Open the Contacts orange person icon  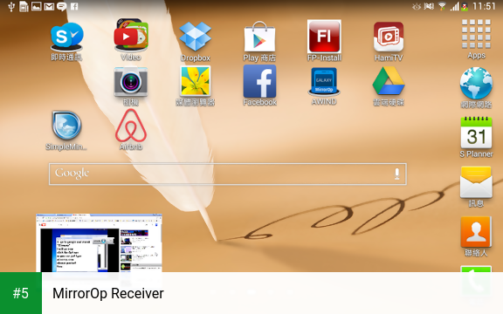click(x=476, y=232)
